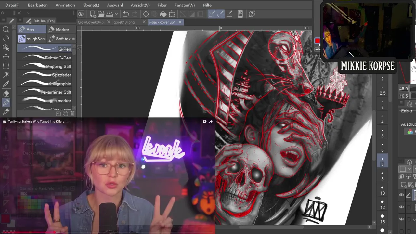Image resolution: width=416 pixels, height=234 pixels.
Task: Duplicate the sub-tool with the copy icon
Action: [65, 114]
